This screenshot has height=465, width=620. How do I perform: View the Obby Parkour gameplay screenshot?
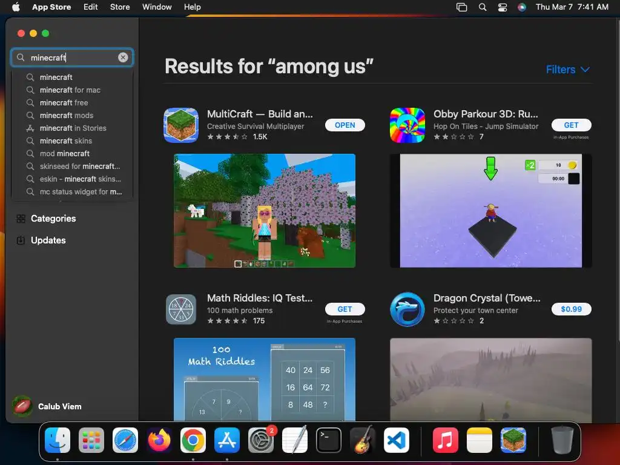tap(490, 211)
